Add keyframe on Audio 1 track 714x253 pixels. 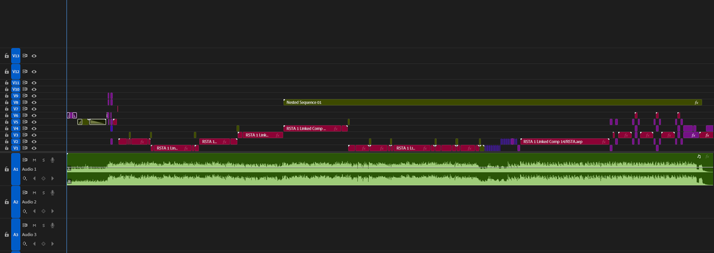pos(43,179)
